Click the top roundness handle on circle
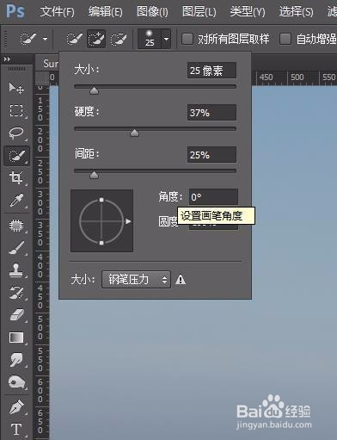This screenshot has width=337, height=440. (101, 200)
